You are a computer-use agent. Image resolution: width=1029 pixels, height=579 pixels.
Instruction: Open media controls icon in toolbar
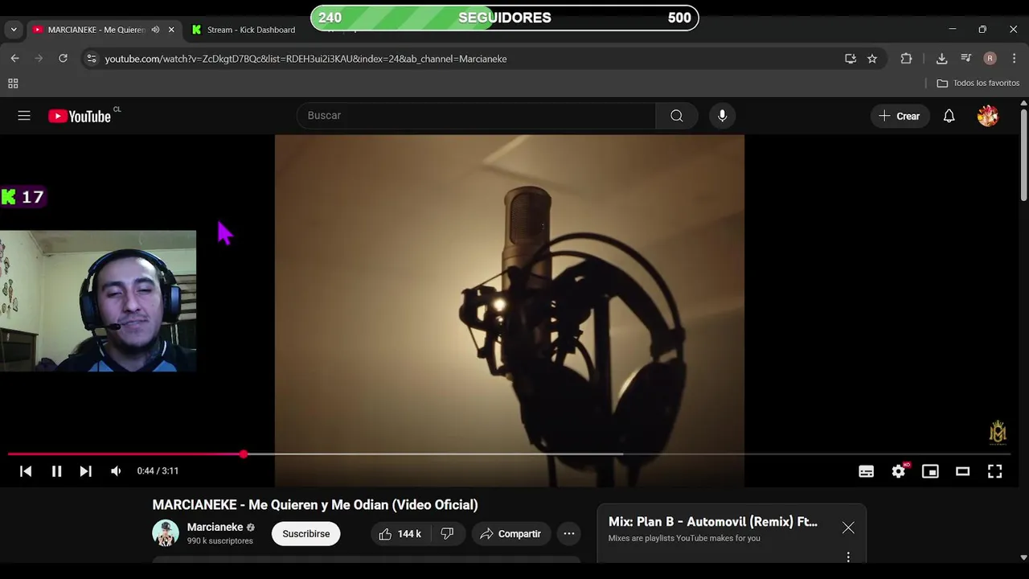coord(965,59)
